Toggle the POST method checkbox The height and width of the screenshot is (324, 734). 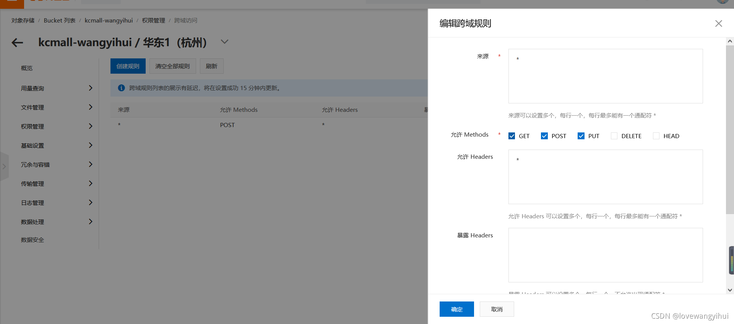point(544,136)
